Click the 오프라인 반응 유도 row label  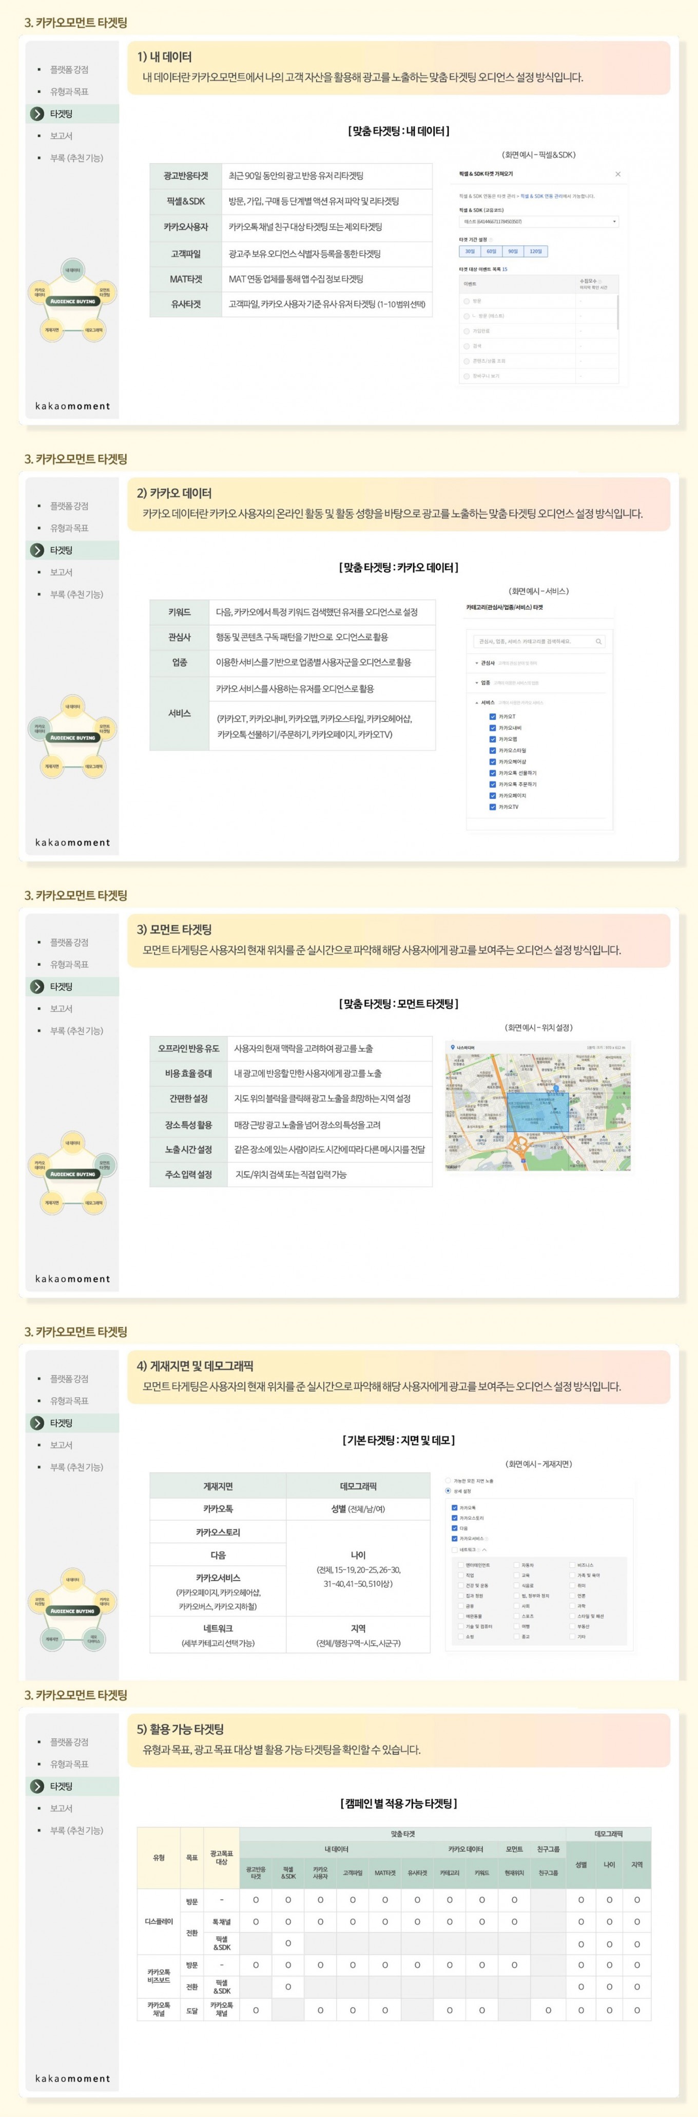189,1048
